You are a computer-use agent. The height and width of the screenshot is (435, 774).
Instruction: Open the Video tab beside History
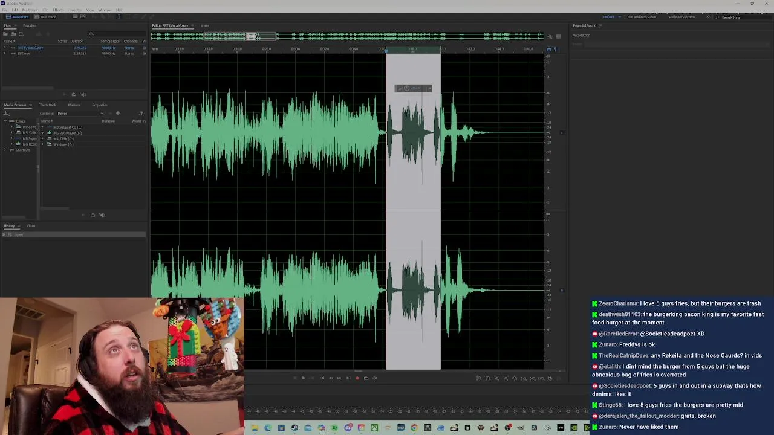31,226
